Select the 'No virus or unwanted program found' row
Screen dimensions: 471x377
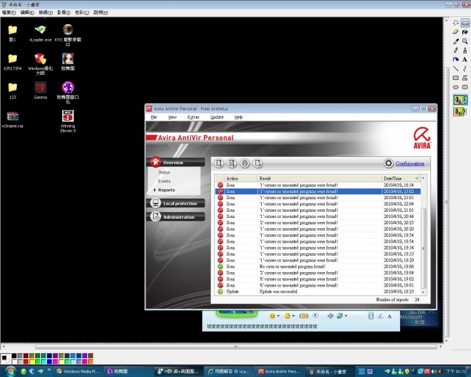pos(318,266)
